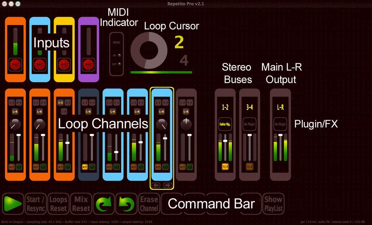This screenshot has width=372, height=225.
Task: Toggle 1-2 bus routing on second orange channel
Action: click(36, 102)
